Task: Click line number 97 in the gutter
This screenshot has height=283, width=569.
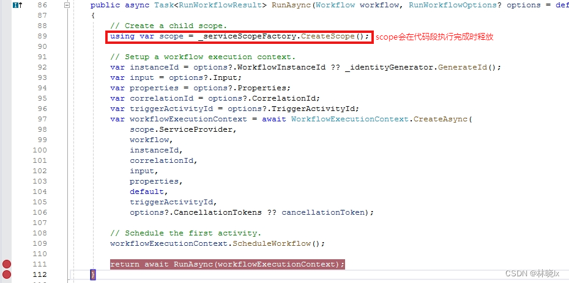Action: 42,119
